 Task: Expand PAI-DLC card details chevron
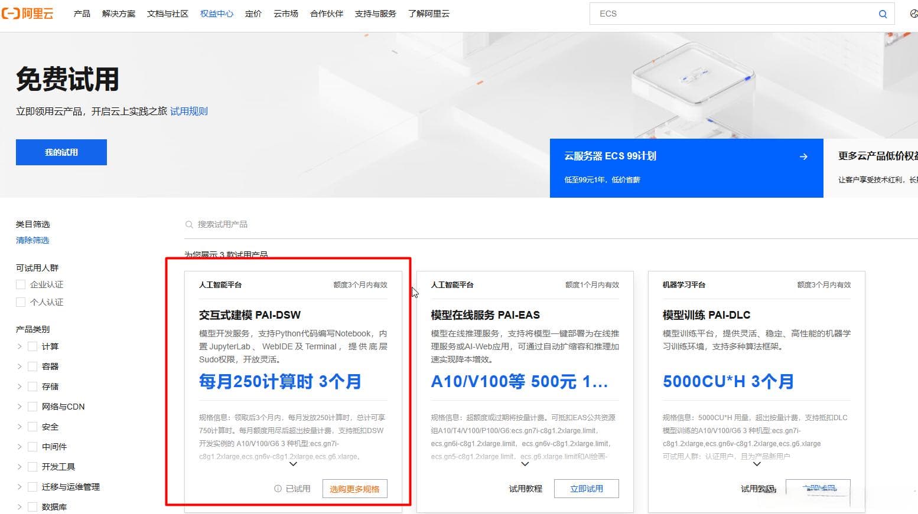click(x=757, y=464)
